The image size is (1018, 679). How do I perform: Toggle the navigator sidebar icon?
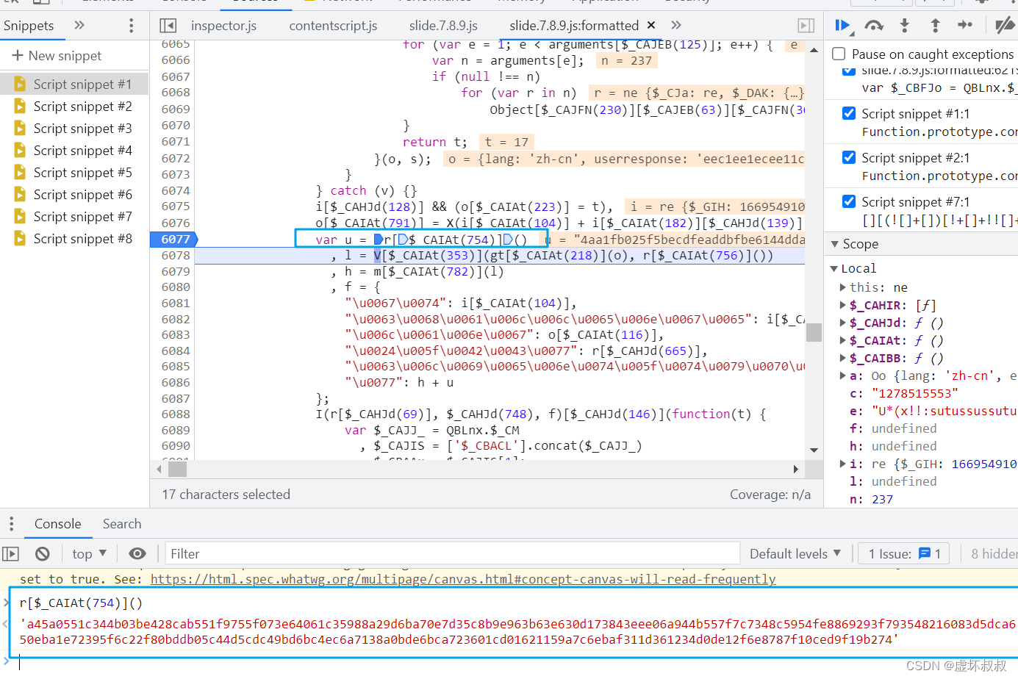click(x=168, y=26)
